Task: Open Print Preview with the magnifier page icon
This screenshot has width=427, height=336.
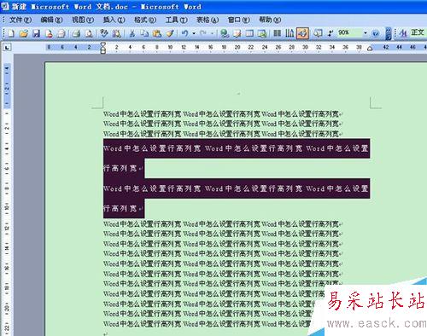Action: coord(89,33)
